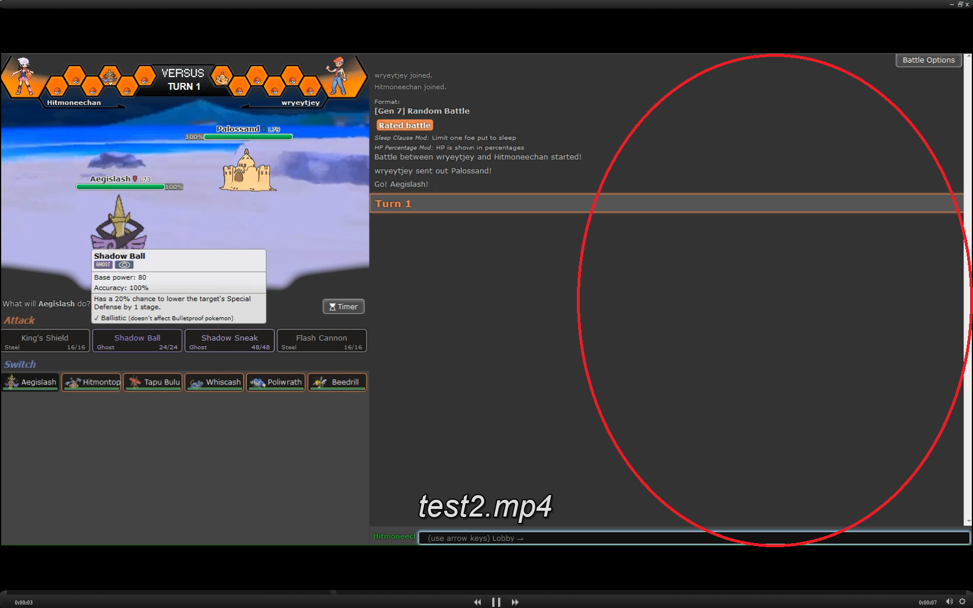The width and height of the screenshot is (973, 608).
Task: Start the battle Timer
Action: point(343,306)
